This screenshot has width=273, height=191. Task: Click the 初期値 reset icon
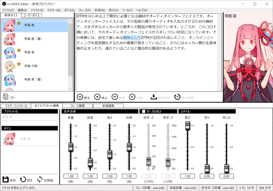tap(40, 179)
